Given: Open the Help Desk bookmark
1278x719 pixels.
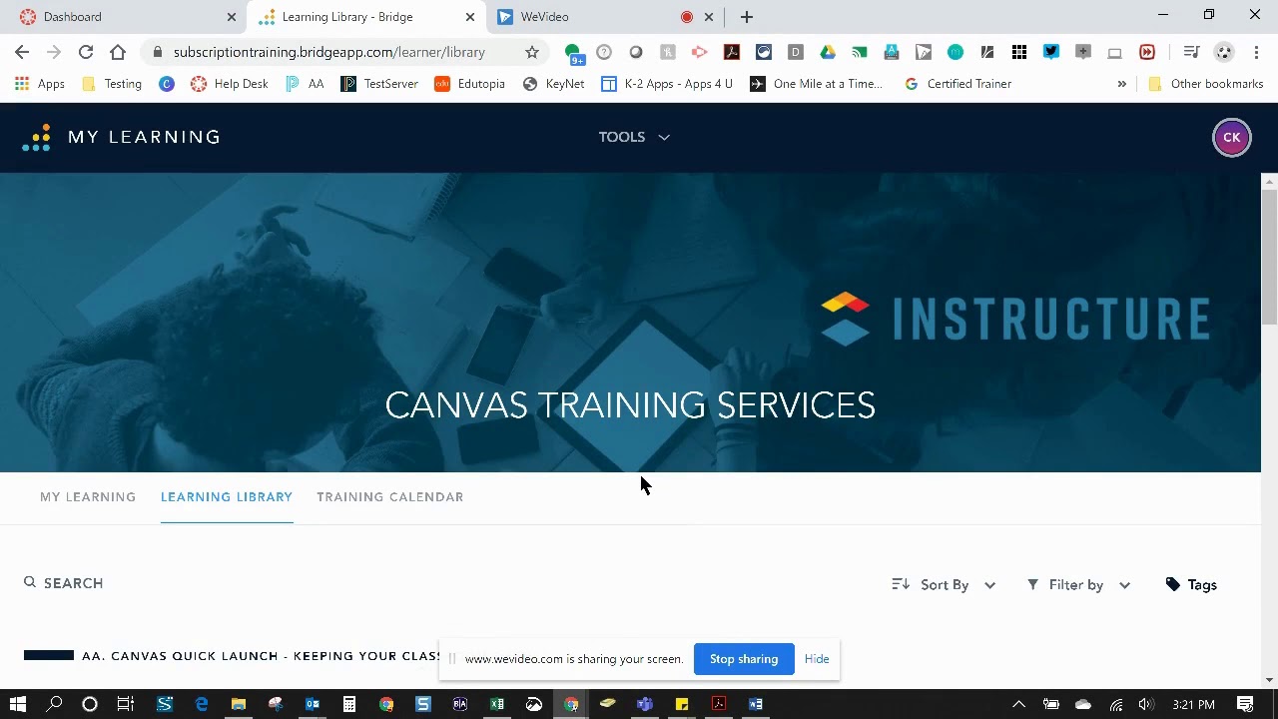Looking at the screenshot, I should click(230, 84).
